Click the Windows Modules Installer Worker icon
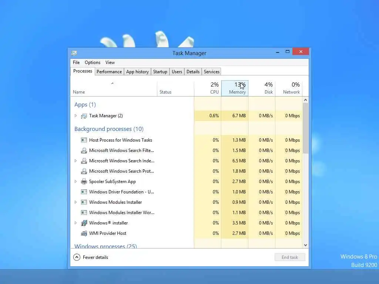The image size is (379, 284). click(x=84, y=213)
